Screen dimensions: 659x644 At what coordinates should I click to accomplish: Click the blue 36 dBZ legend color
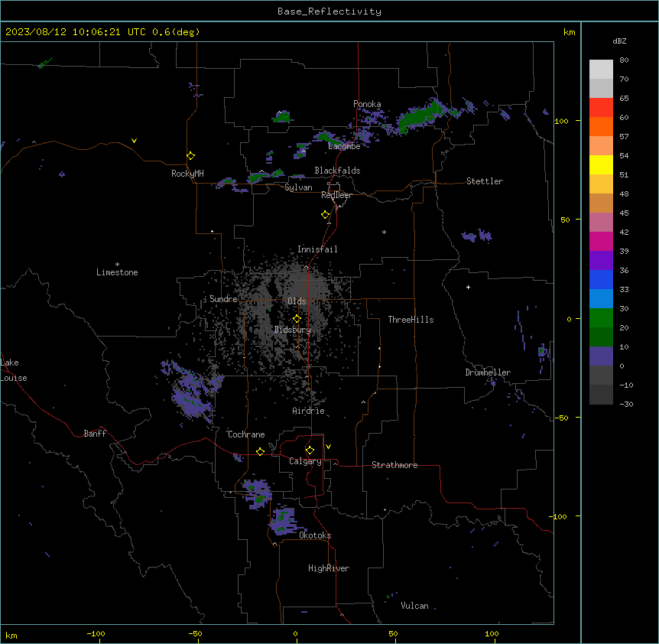(601, 279)
